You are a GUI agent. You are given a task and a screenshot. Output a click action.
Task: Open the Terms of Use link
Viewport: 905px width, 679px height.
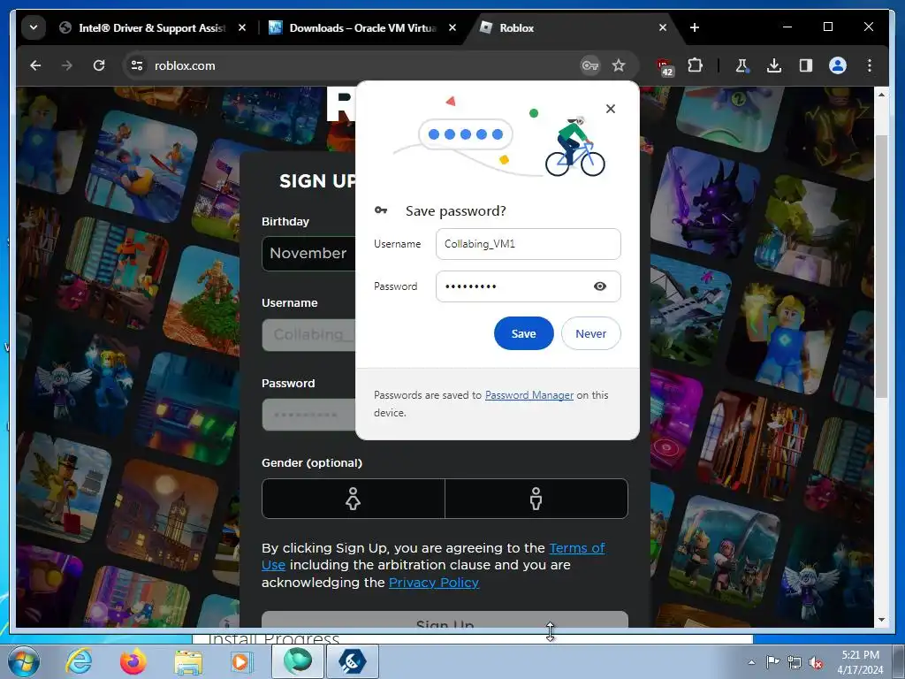point(577,548)
